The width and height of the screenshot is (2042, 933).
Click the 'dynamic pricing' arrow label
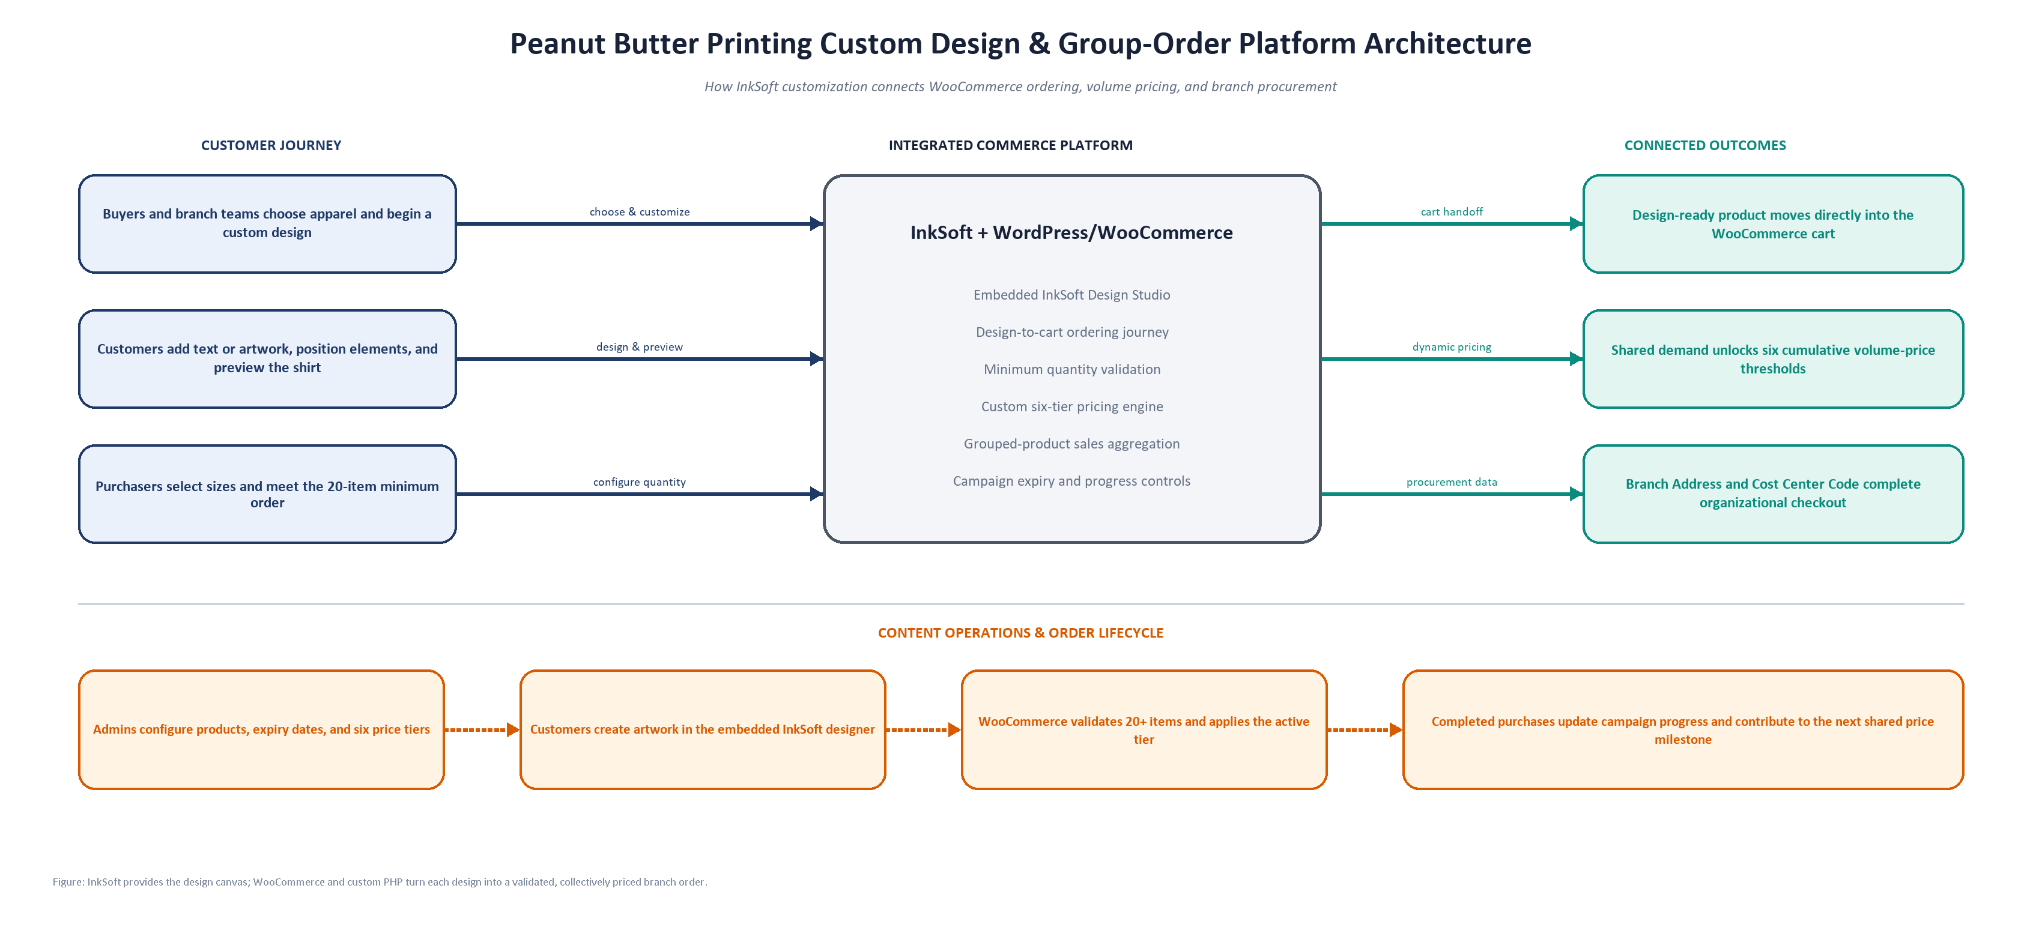(1452, 346)
